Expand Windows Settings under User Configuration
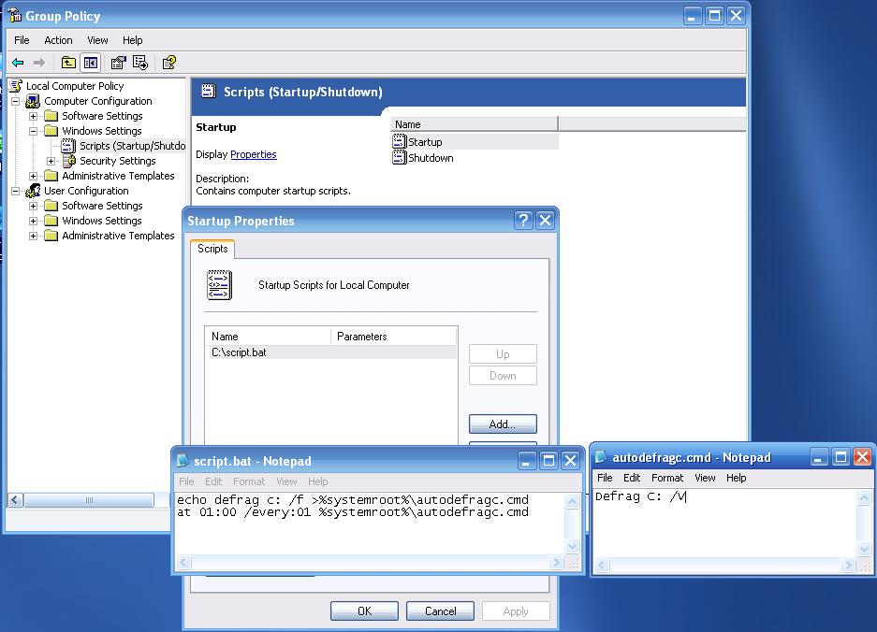 click(34, 221)
